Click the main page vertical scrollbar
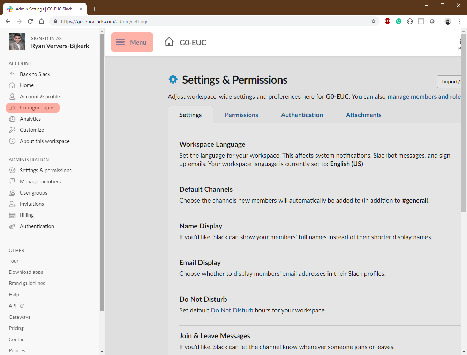467x355 pixels. point(464,123)
